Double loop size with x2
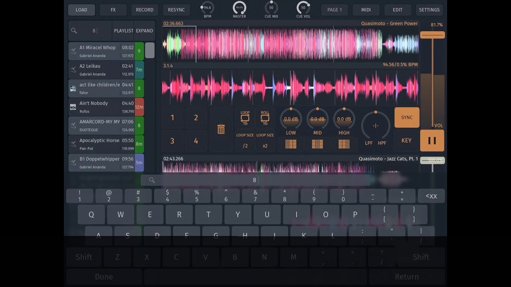This screenshot has height=287, width=511. pos(265,146)
